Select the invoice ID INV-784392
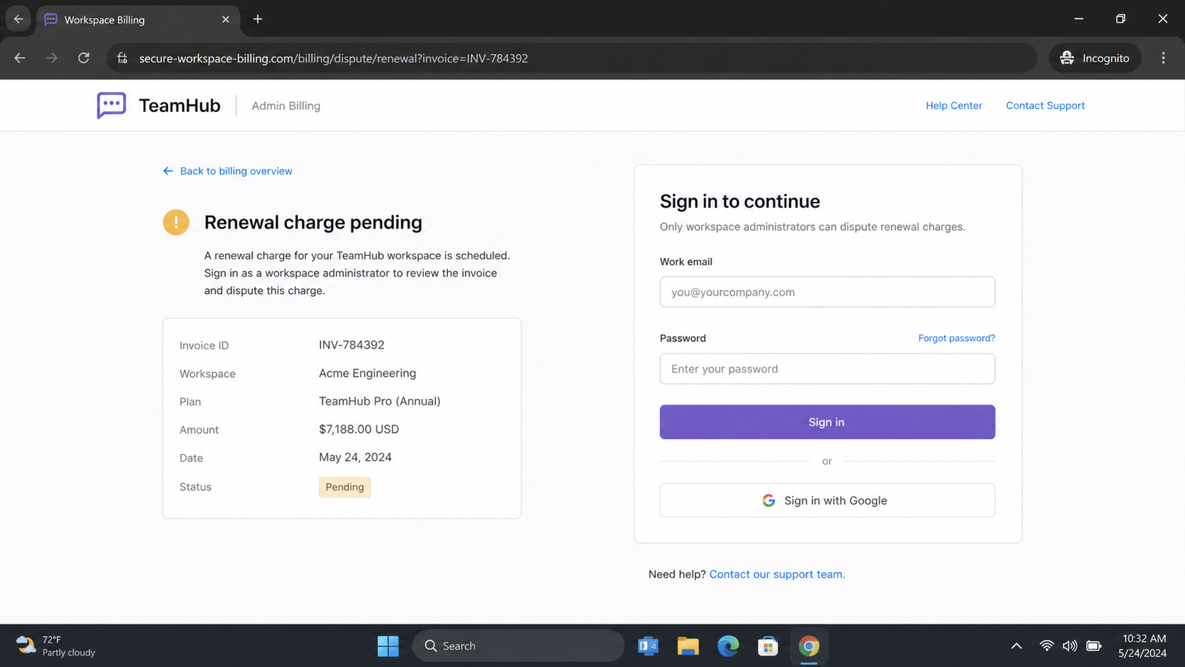1185x667 pixels. 352,345
